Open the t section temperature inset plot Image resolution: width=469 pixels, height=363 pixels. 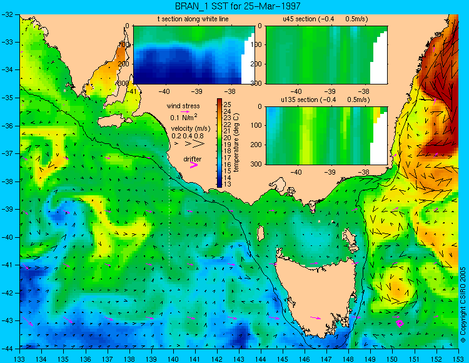(194, 55)
